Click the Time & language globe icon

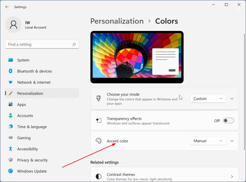[x=11, y=126]
